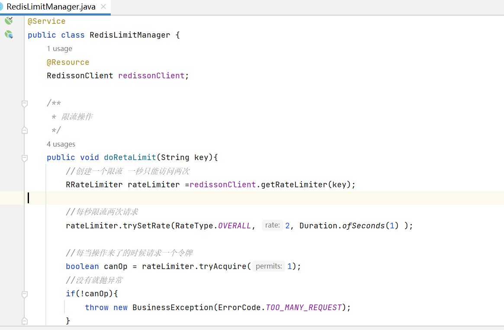Close the RedisLimitManager.java tab

point(103,7)
